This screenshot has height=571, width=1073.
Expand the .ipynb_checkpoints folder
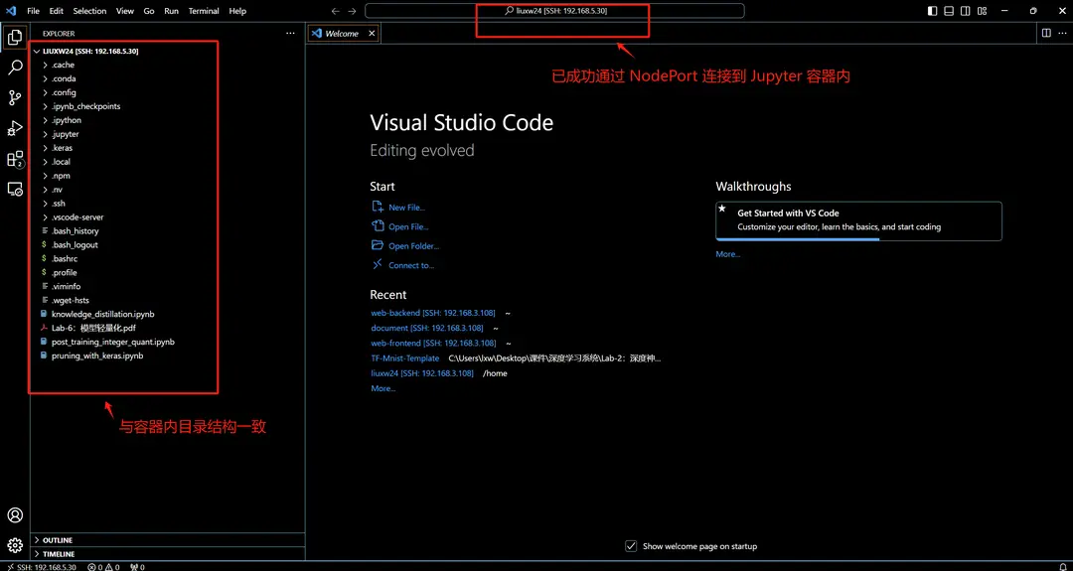point(45,106)
